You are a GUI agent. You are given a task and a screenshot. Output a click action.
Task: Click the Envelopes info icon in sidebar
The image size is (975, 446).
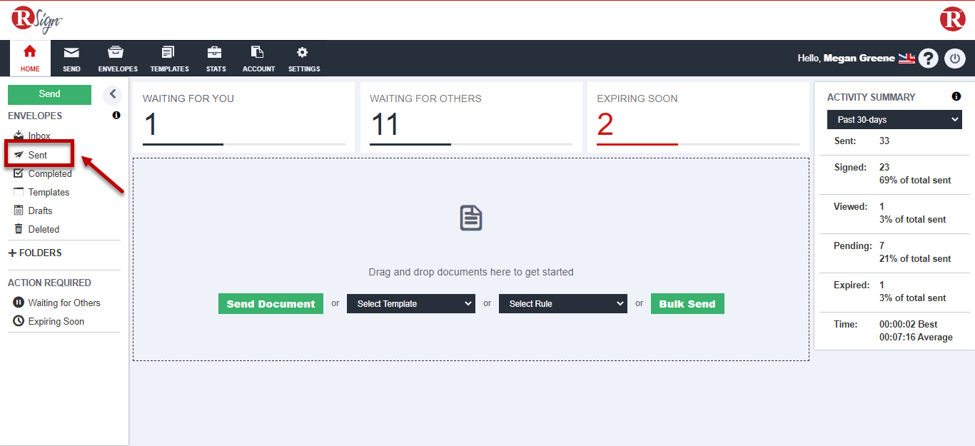[116, 116]
